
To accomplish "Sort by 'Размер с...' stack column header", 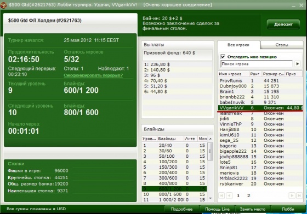I will pos(273,74).
